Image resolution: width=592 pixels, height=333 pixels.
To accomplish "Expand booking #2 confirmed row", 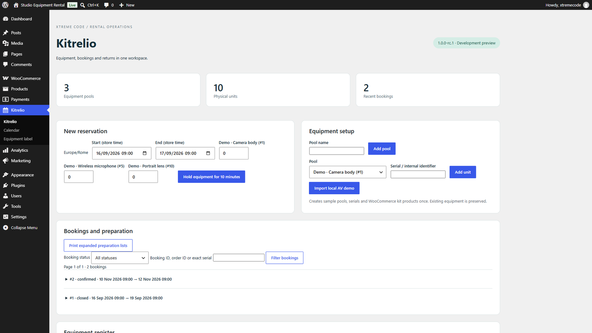I will click(x=278, y=279).
